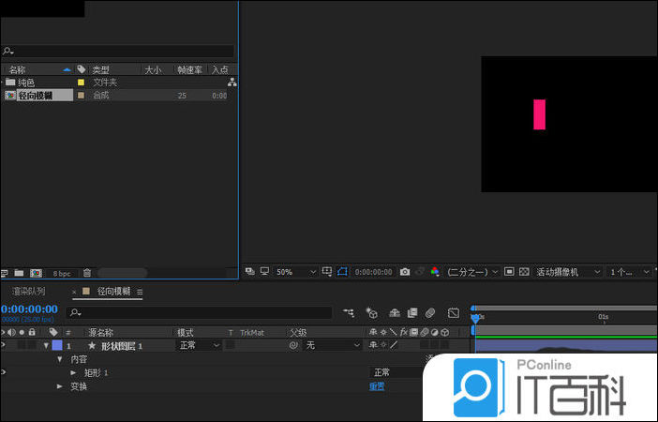658x422 pixels.
Task: Click the label color swatch of 形状图层 1
Action: [x=56, y=345]
